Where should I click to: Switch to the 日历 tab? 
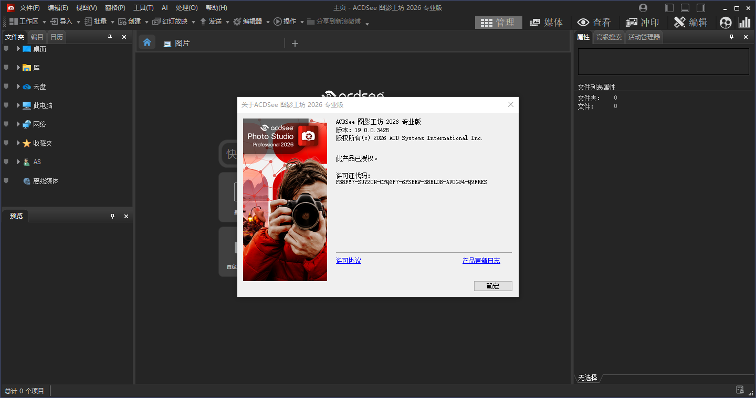(x=57, y=37)
